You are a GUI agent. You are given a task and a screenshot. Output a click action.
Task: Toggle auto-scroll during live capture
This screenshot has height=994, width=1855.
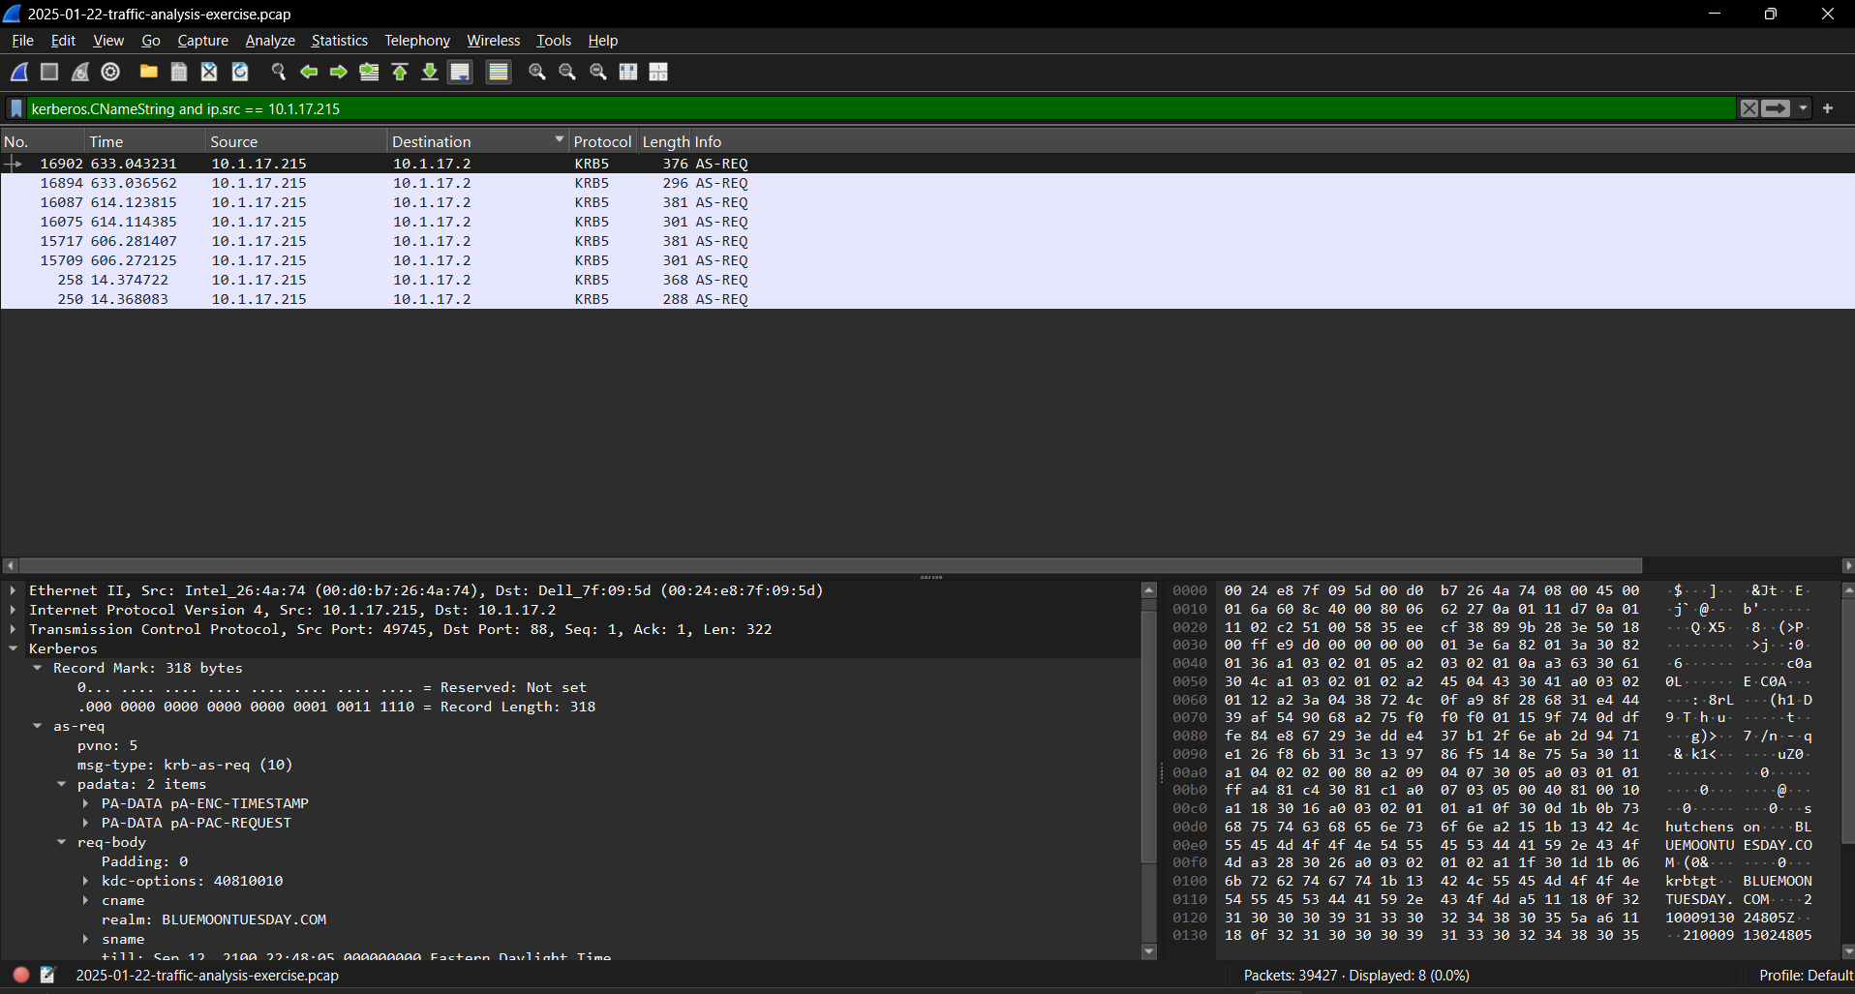460,72
